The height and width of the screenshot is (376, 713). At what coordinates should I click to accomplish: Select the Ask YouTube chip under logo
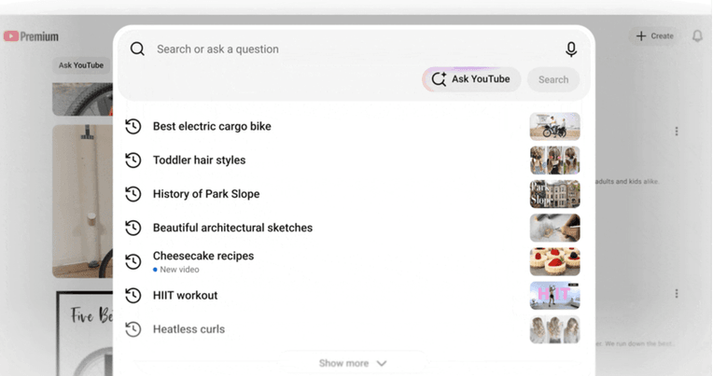click(81, 65)
